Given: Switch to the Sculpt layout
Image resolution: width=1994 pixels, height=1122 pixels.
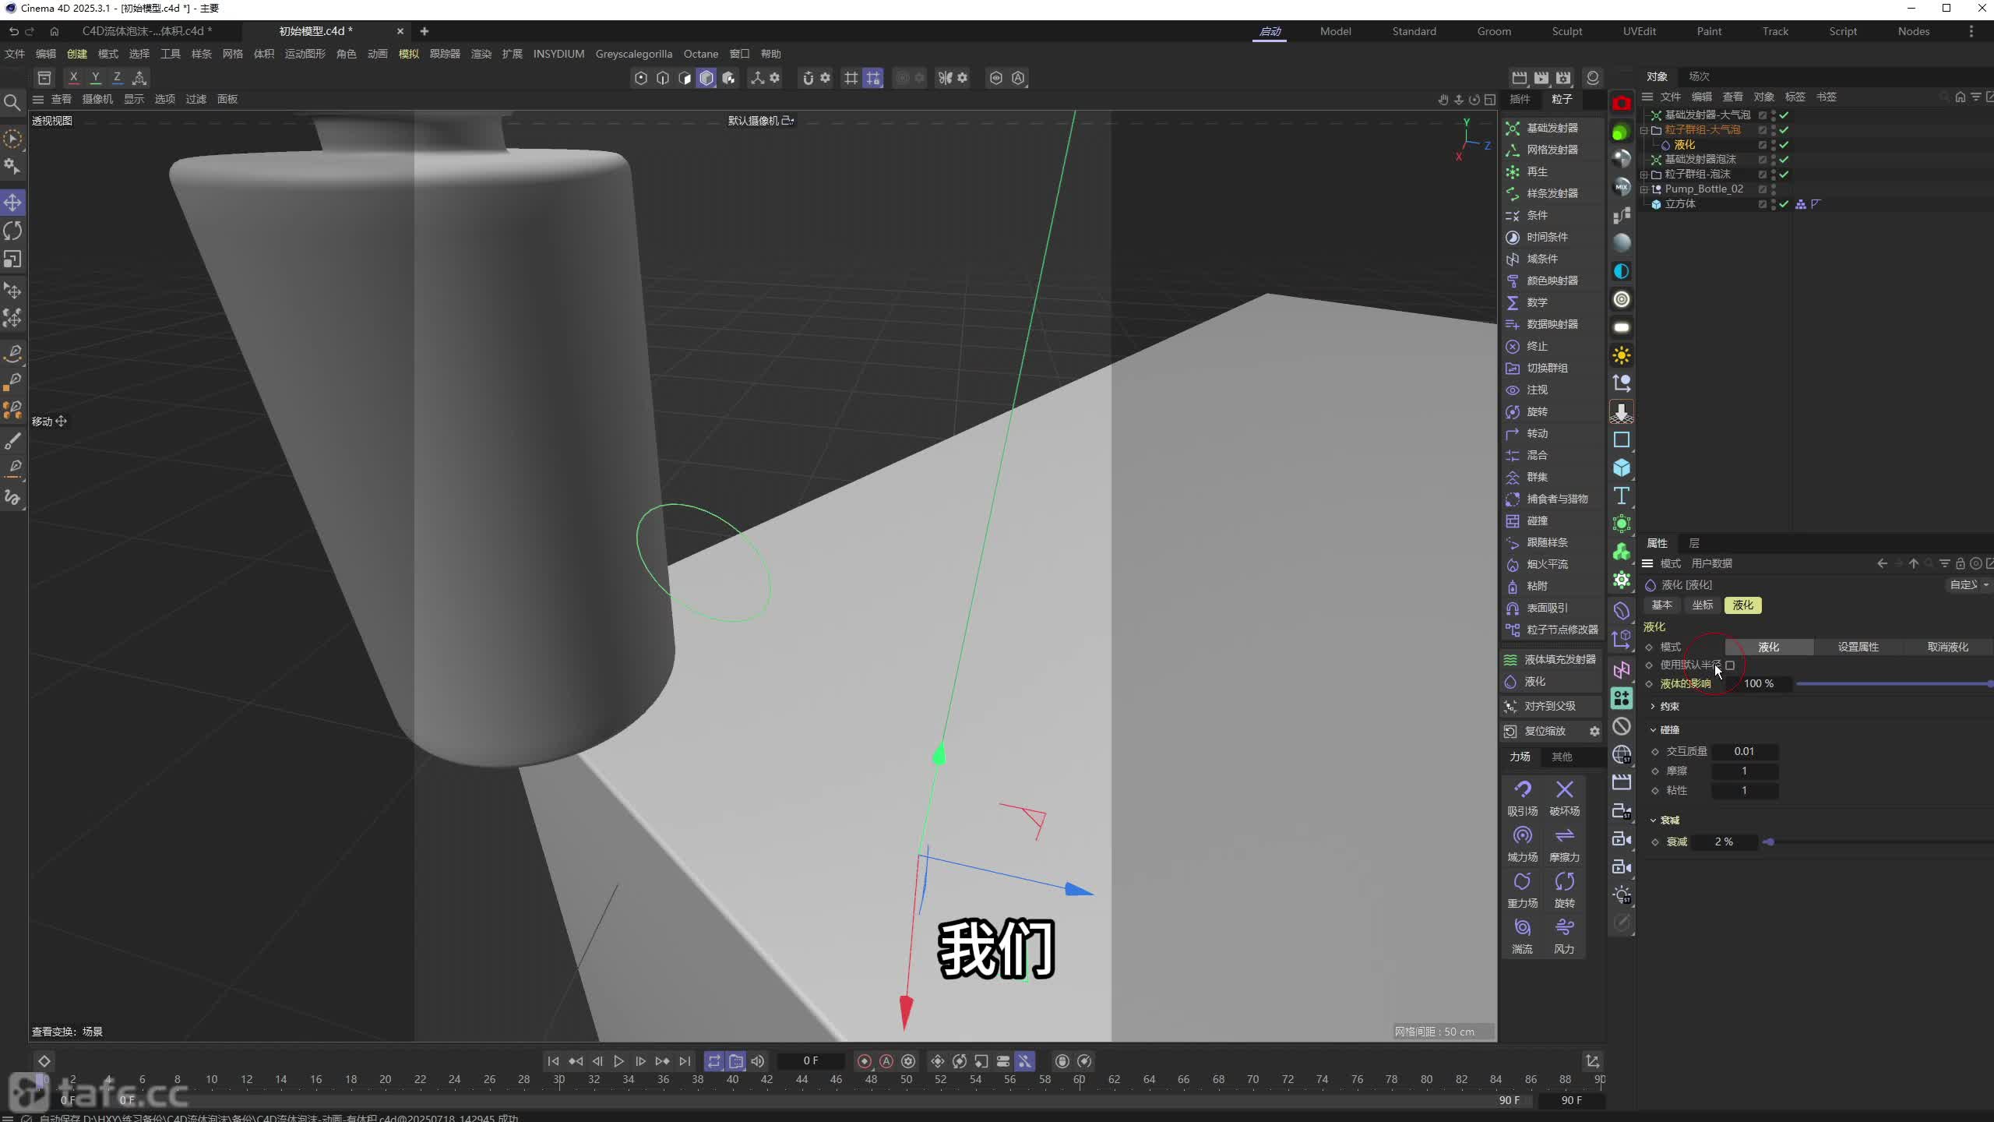Looking at the screenshot, I should point(1566,31).
